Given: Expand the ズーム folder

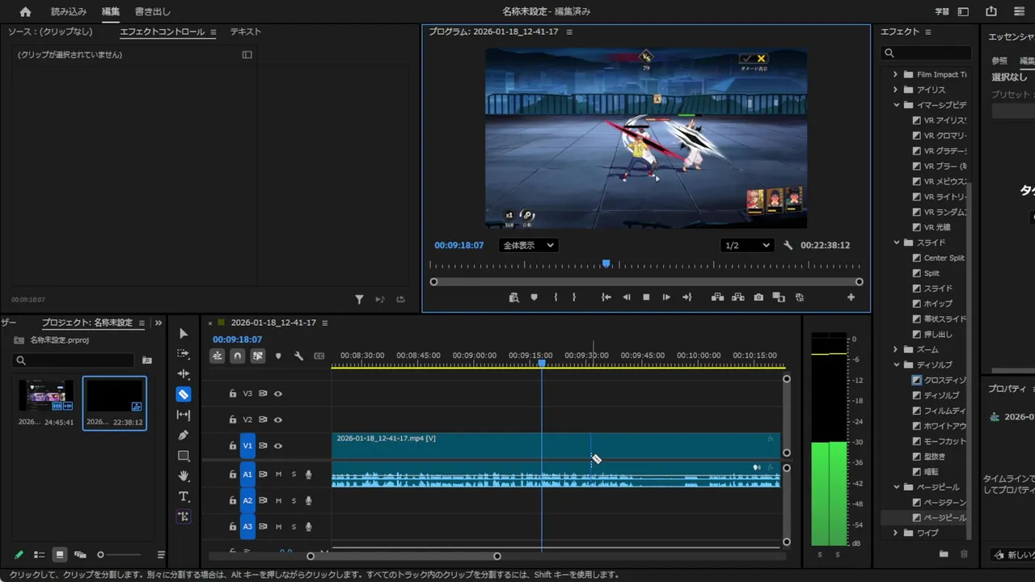Looking at the screenshot, I should pos(895,349).
